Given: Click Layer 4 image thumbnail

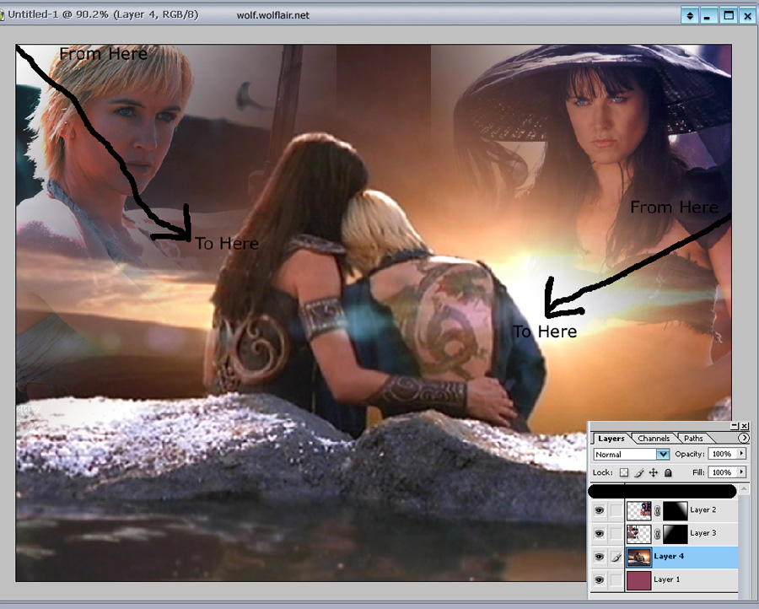Looking at the screenshot, I should coord(639,558).
